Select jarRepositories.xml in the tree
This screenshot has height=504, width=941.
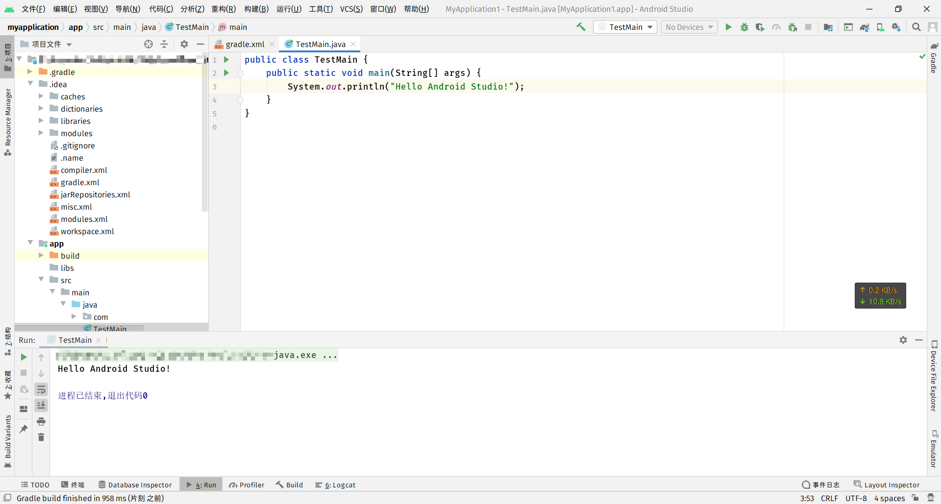click(95, 194)
